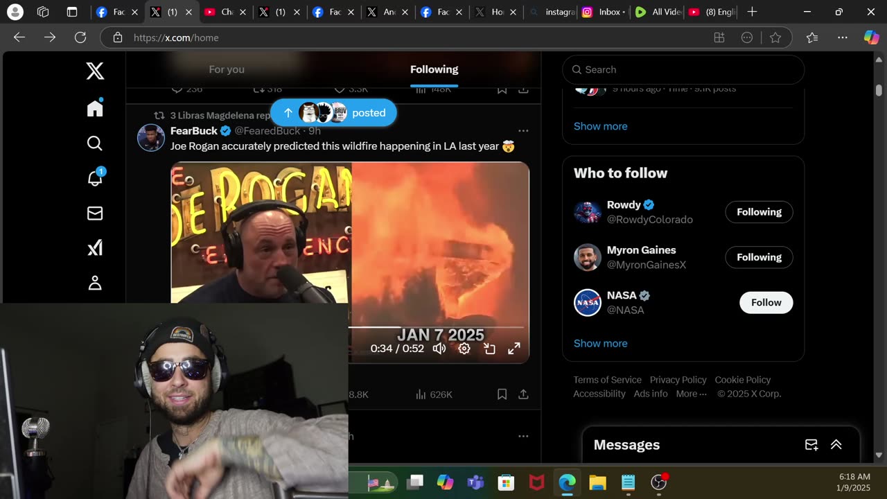Expand the Messages drawer
This screenshot has width=887, height=499.
[x=836, y=445]
